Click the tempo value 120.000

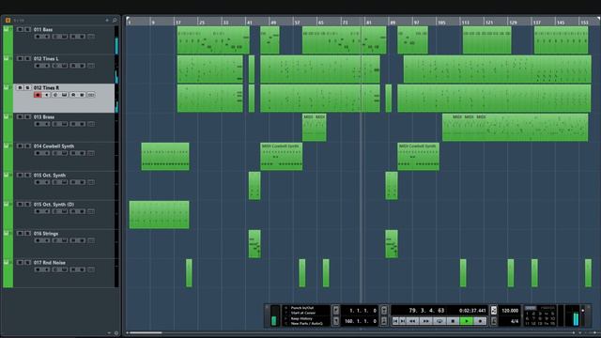click(510, 311)
